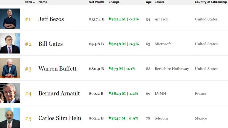Click the green up arrow beside $224 M
This screenshot has height=128, width=228.
point(110,19)
